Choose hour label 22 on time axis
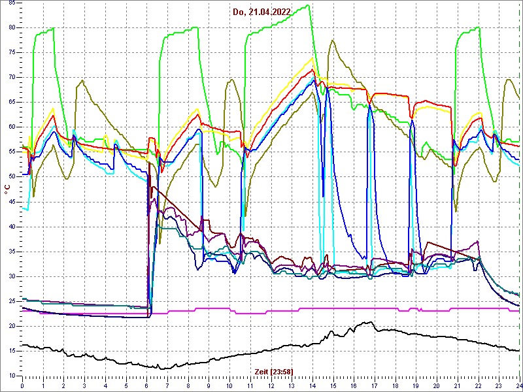Viewport: 523px width, 392px height. tap(478, 385)
